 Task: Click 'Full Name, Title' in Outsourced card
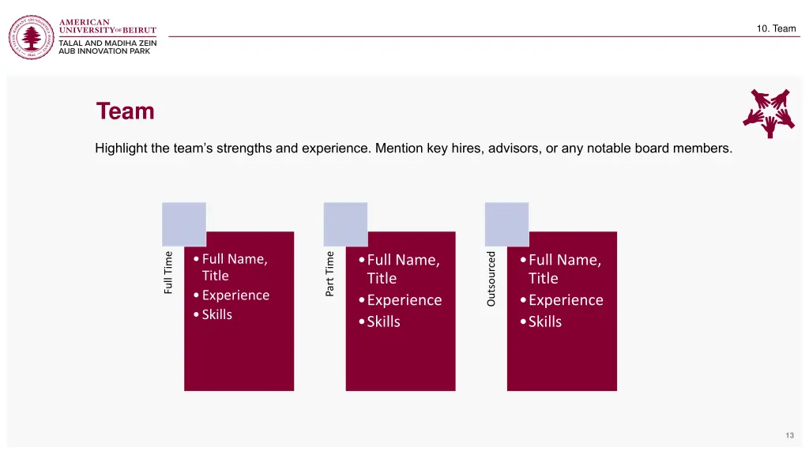click(565, 269)
